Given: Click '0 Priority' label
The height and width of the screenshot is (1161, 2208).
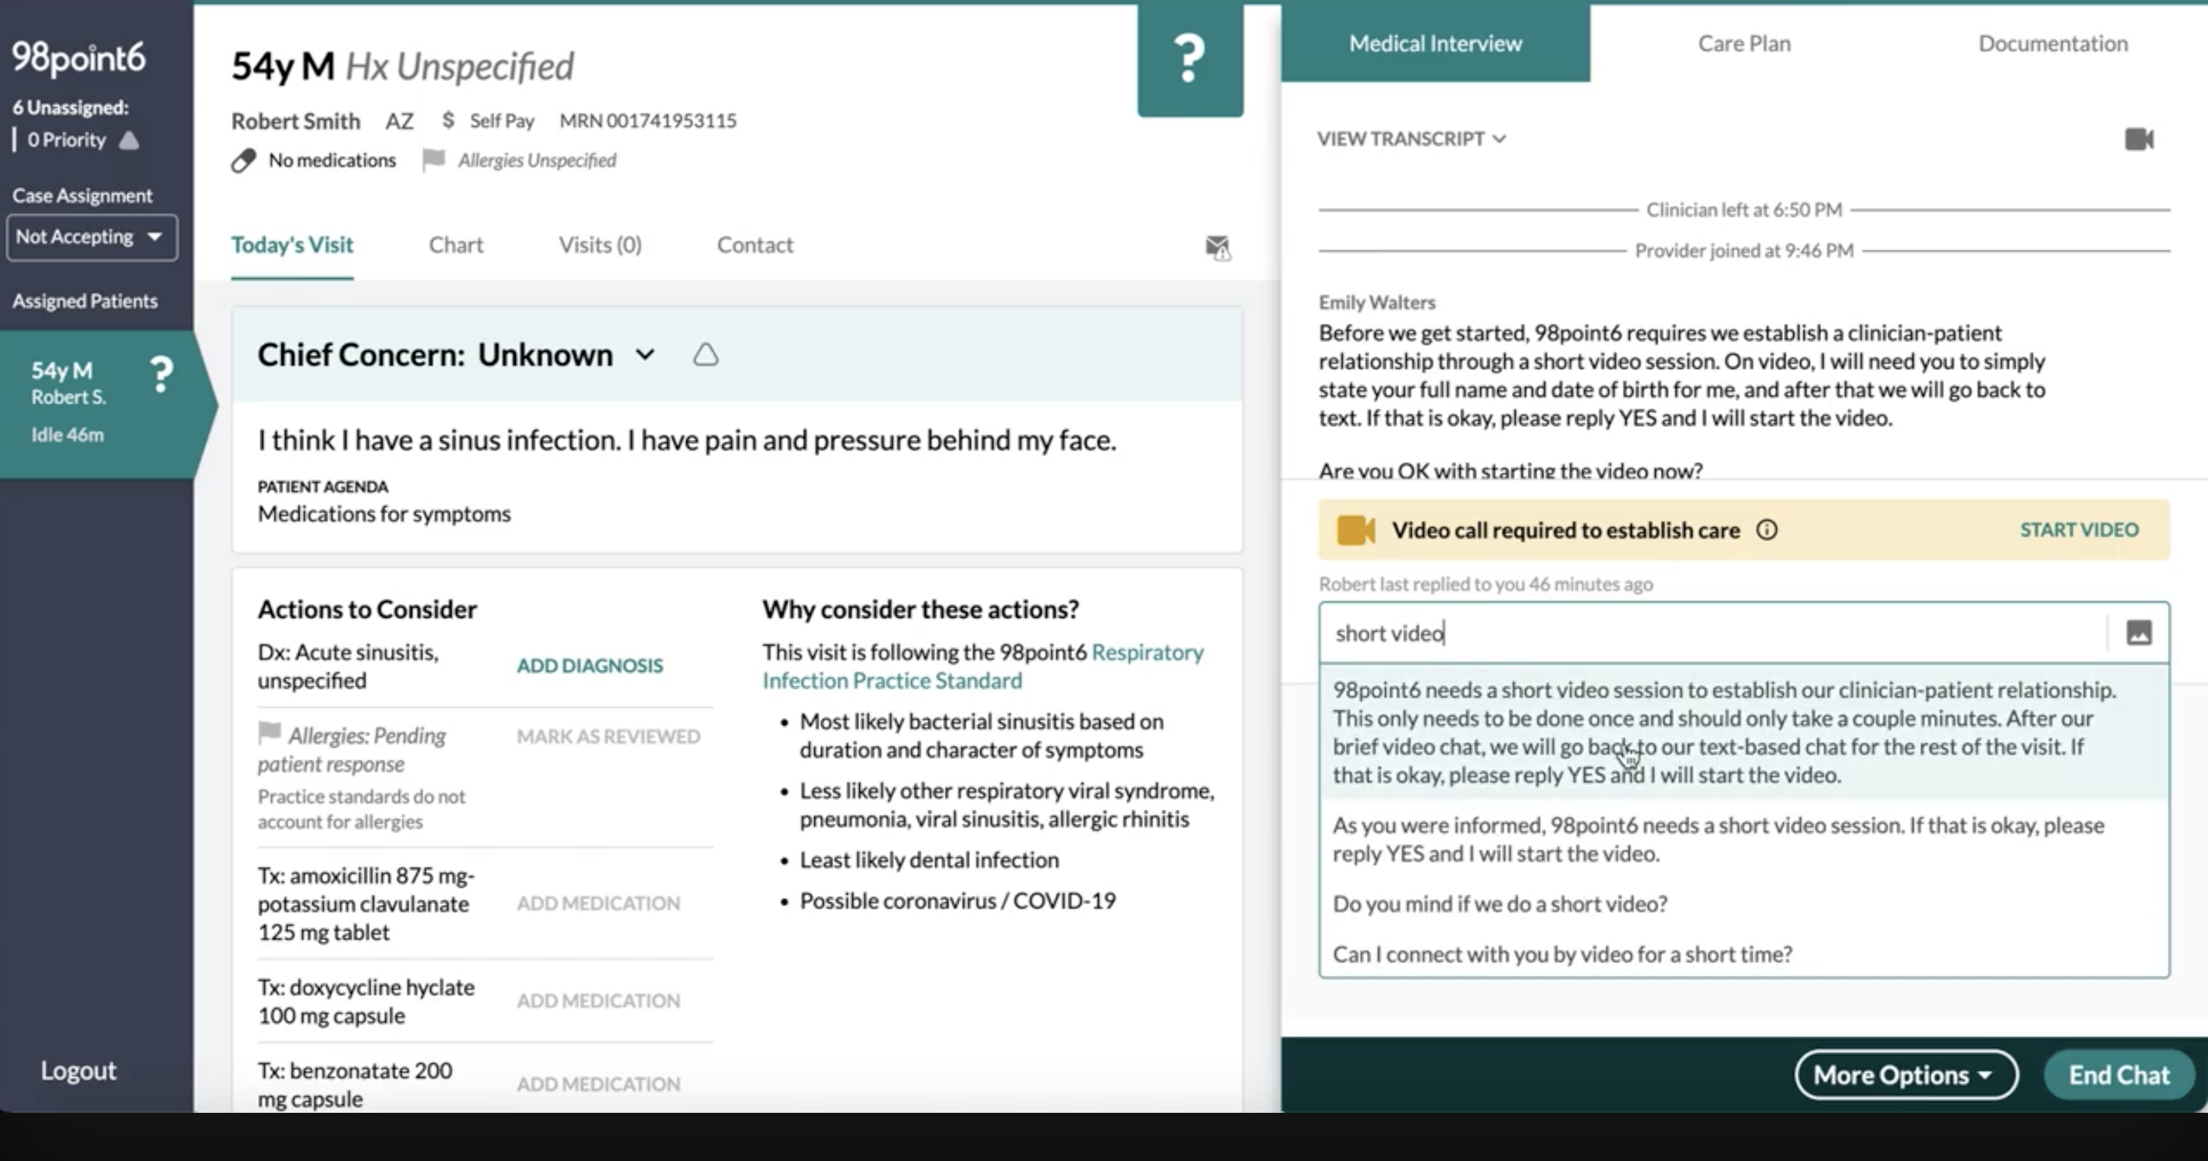Looking at the screenshot, I should pos(67,140).
